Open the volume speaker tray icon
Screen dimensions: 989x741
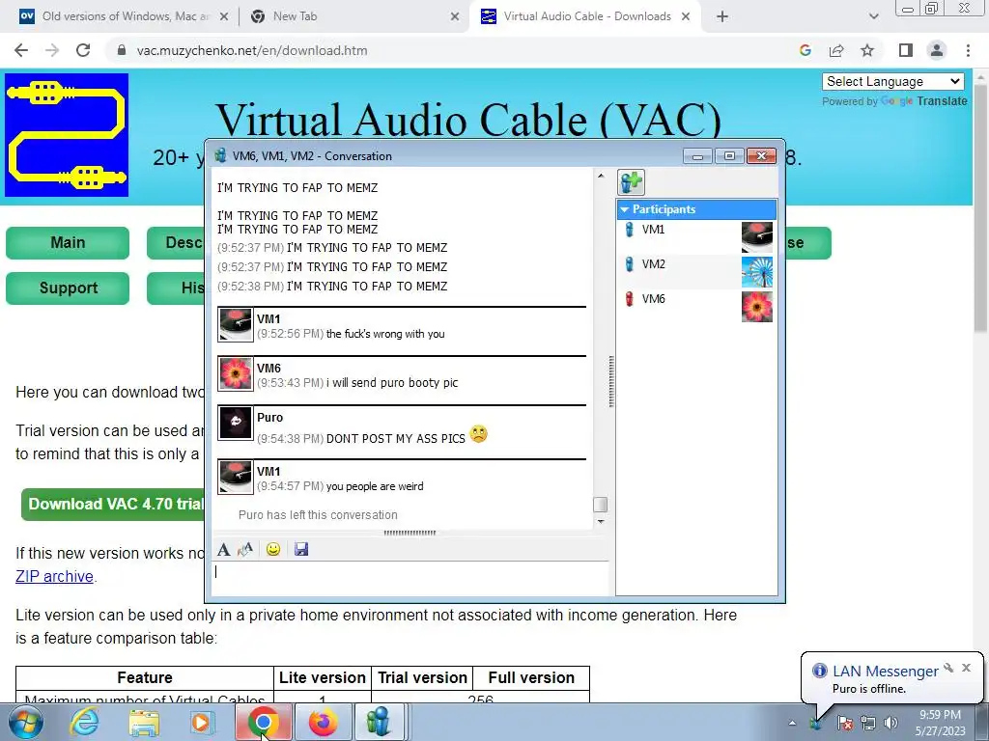pos(891,723)
